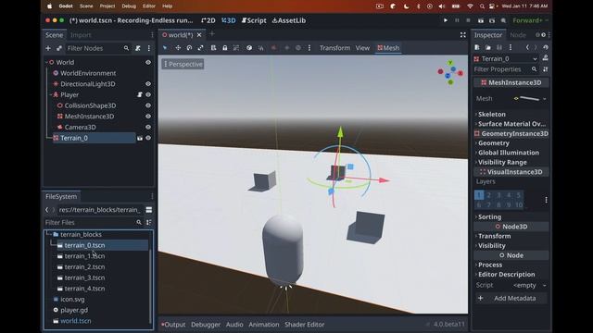Toggle FileSystem split view mode

pyautogui.click(x=149, y=210)
